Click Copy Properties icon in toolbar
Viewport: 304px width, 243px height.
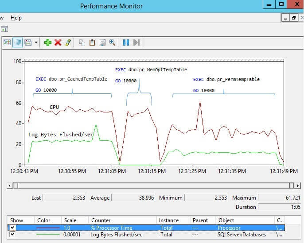coord(82,42)
